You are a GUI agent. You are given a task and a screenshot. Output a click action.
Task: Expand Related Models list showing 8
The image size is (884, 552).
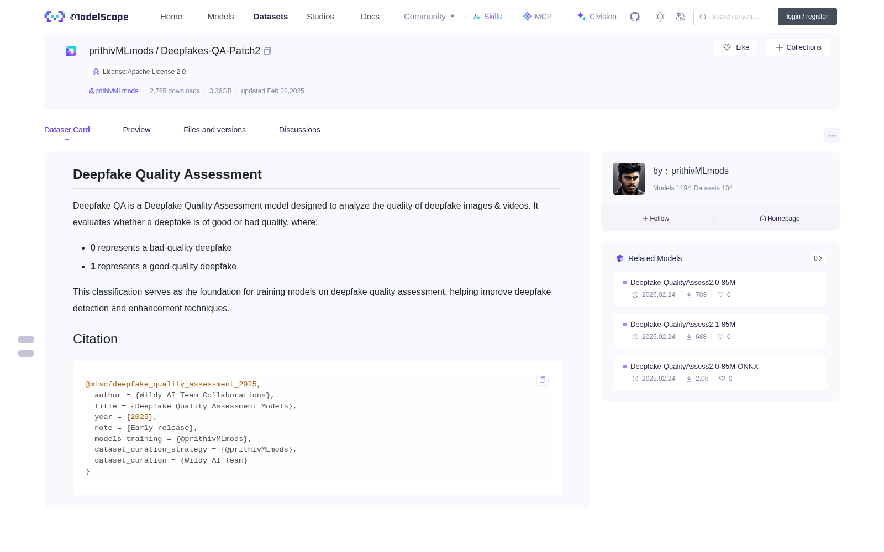(818, 258)
